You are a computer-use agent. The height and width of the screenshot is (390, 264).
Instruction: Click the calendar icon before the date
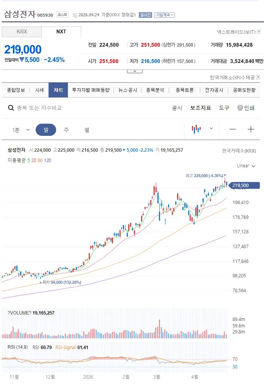pos(75,15)
